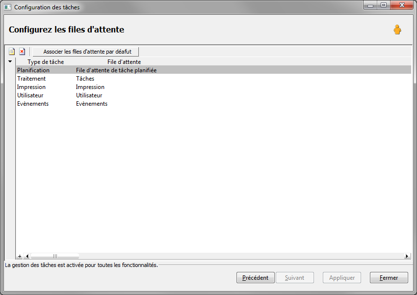Viewport: 417px width, 295px height.
Task: Click the horizontal scrollbar left arrow
Action: tap(27, 256)
